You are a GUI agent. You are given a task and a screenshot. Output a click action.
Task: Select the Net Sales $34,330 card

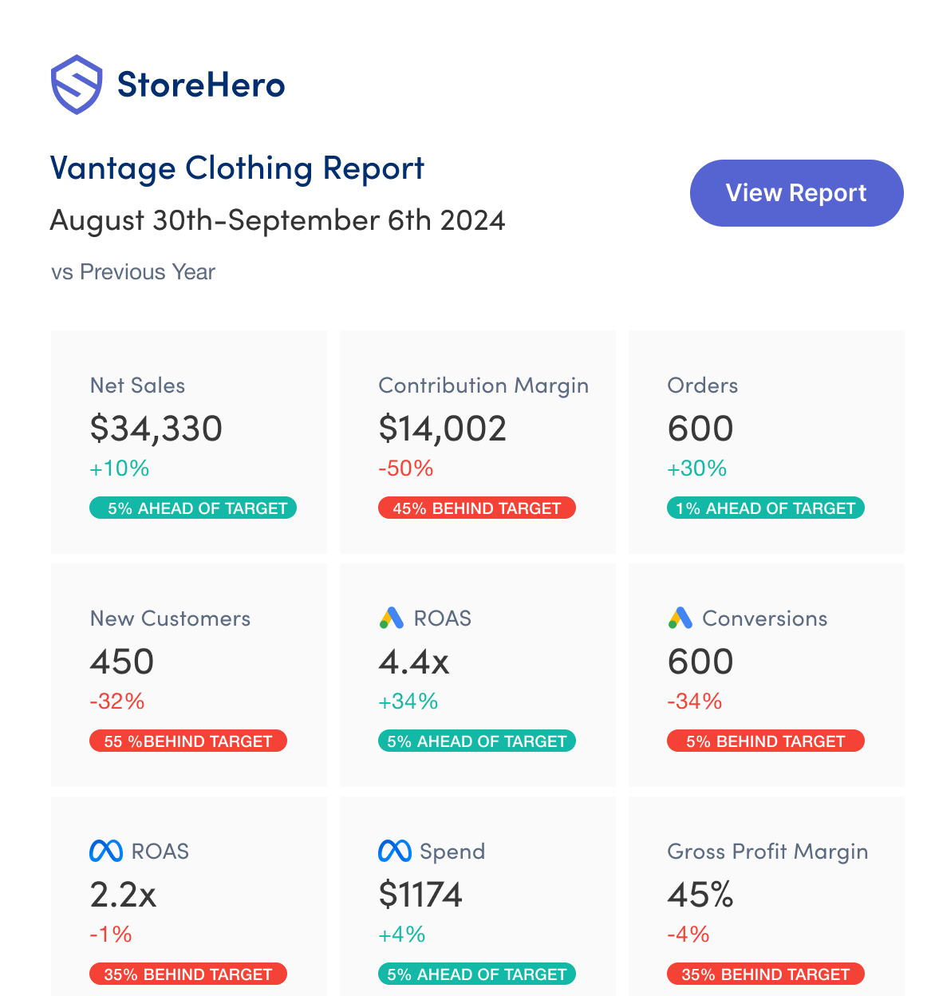(189, 441)
